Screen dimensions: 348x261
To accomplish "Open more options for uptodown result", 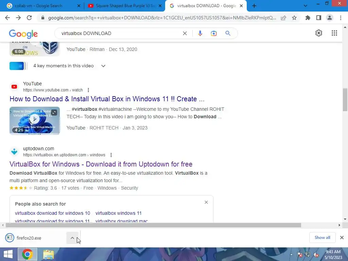I will 111,155.
